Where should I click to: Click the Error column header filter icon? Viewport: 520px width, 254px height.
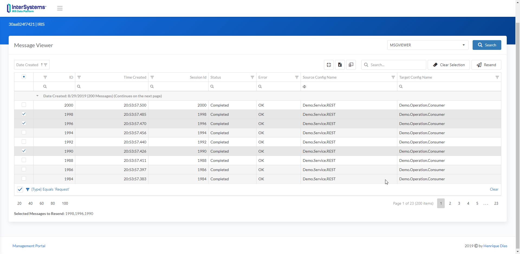[x=297, y=77]
